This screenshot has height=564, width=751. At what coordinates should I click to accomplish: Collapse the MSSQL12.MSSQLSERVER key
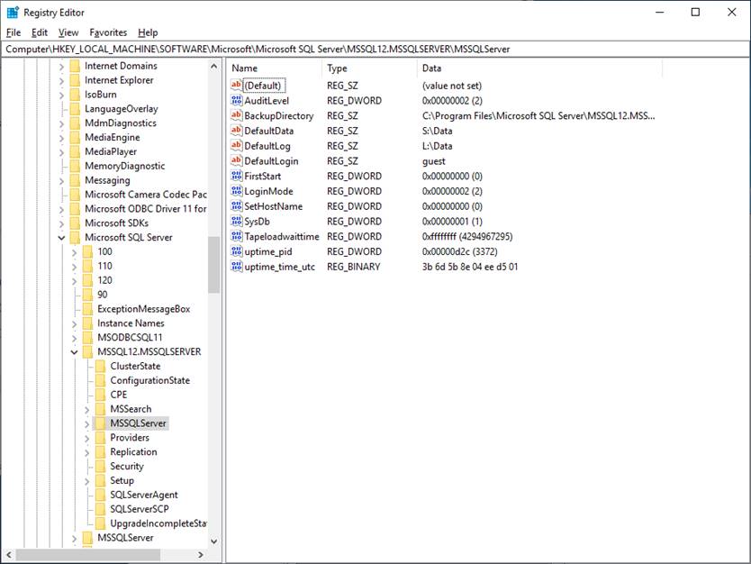pyautogui.click(x=74, y=351)
